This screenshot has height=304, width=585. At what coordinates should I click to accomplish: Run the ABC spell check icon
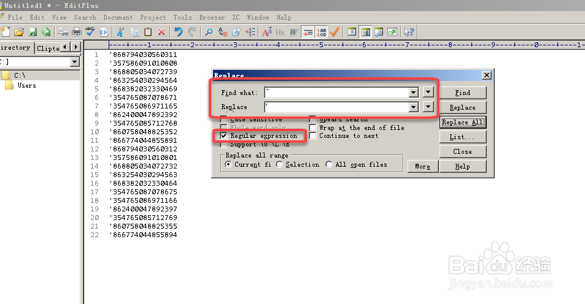(x=90, y=32)
